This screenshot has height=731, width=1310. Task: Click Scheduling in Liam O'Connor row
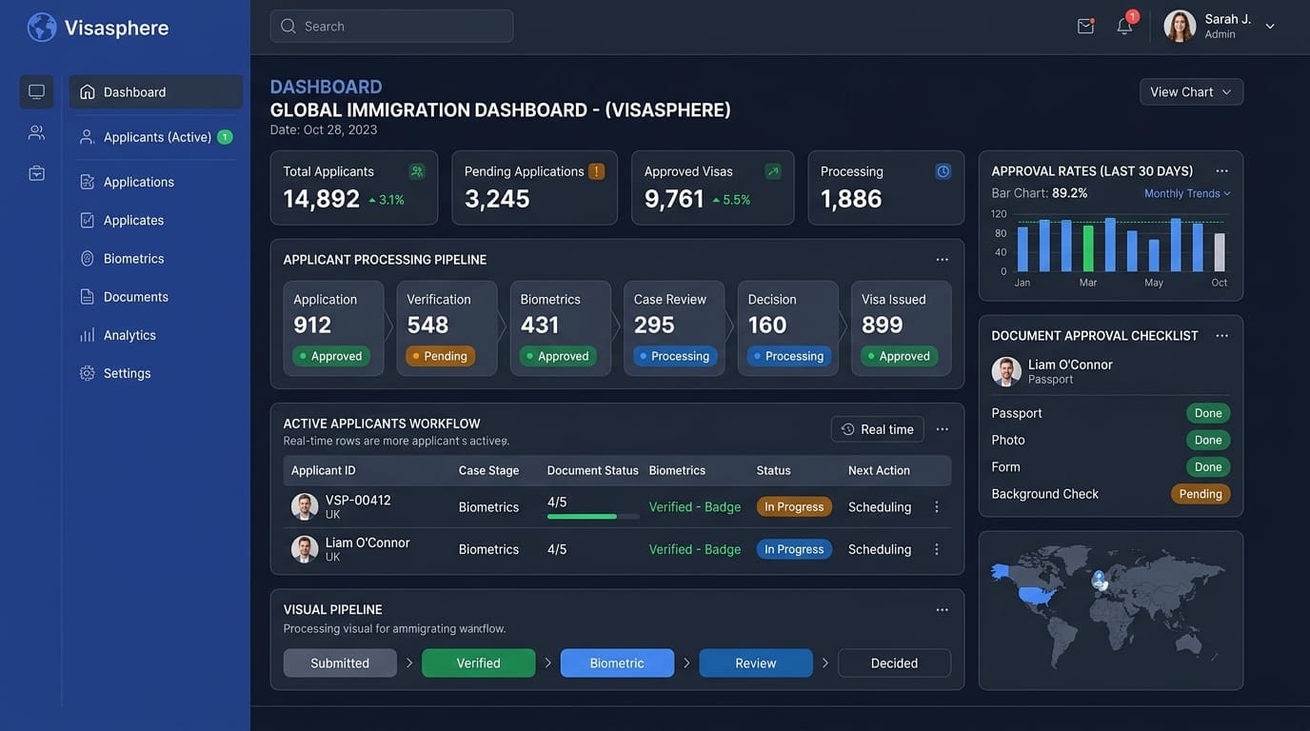880,549
